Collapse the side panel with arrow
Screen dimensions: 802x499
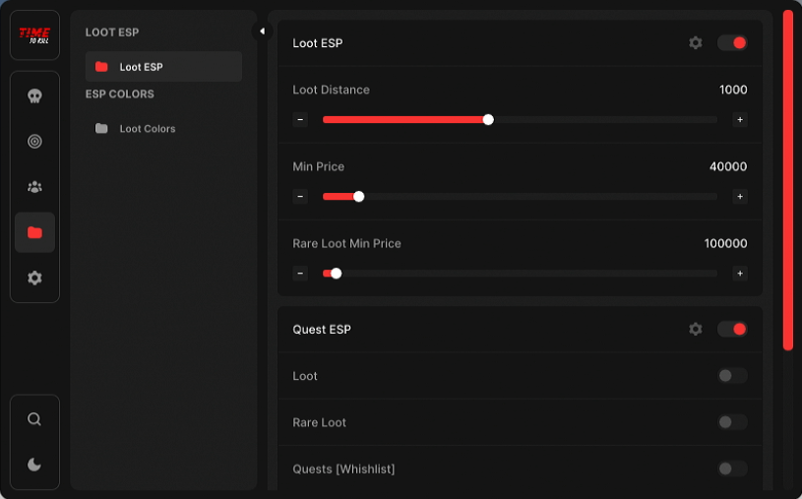click(262, 31)
